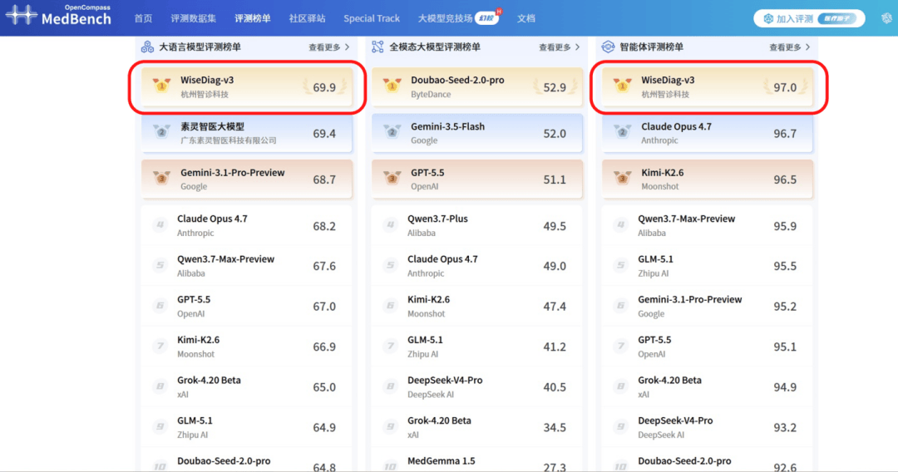Click silver medal icon beside Gemini-3.5-Flash

coord(392,131)
